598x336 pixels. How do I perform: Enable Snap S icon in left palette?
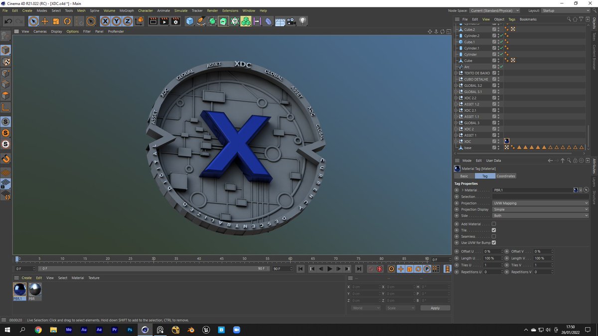point(5,121)
